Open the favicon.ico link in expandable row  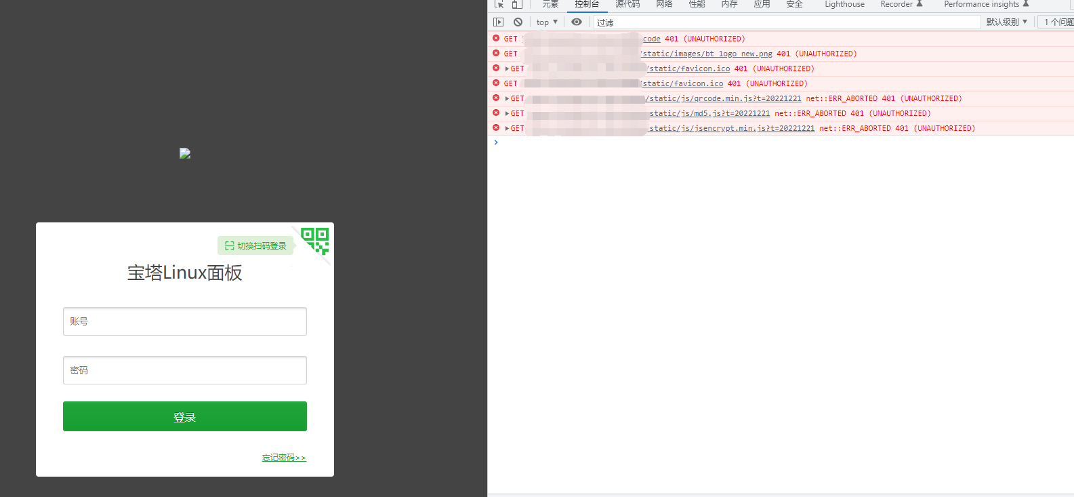coord(688,68)
